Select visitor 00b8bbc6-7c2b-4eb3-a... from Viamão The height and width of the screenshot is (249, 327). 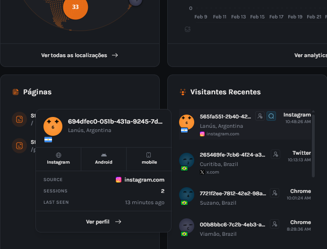(232, 224)
